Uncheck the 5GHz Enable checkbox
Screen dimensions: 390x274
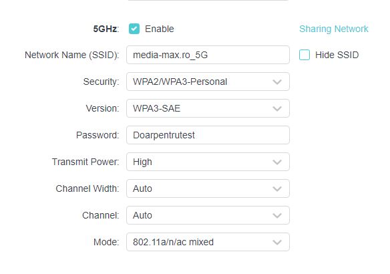[x=134, y=29]
